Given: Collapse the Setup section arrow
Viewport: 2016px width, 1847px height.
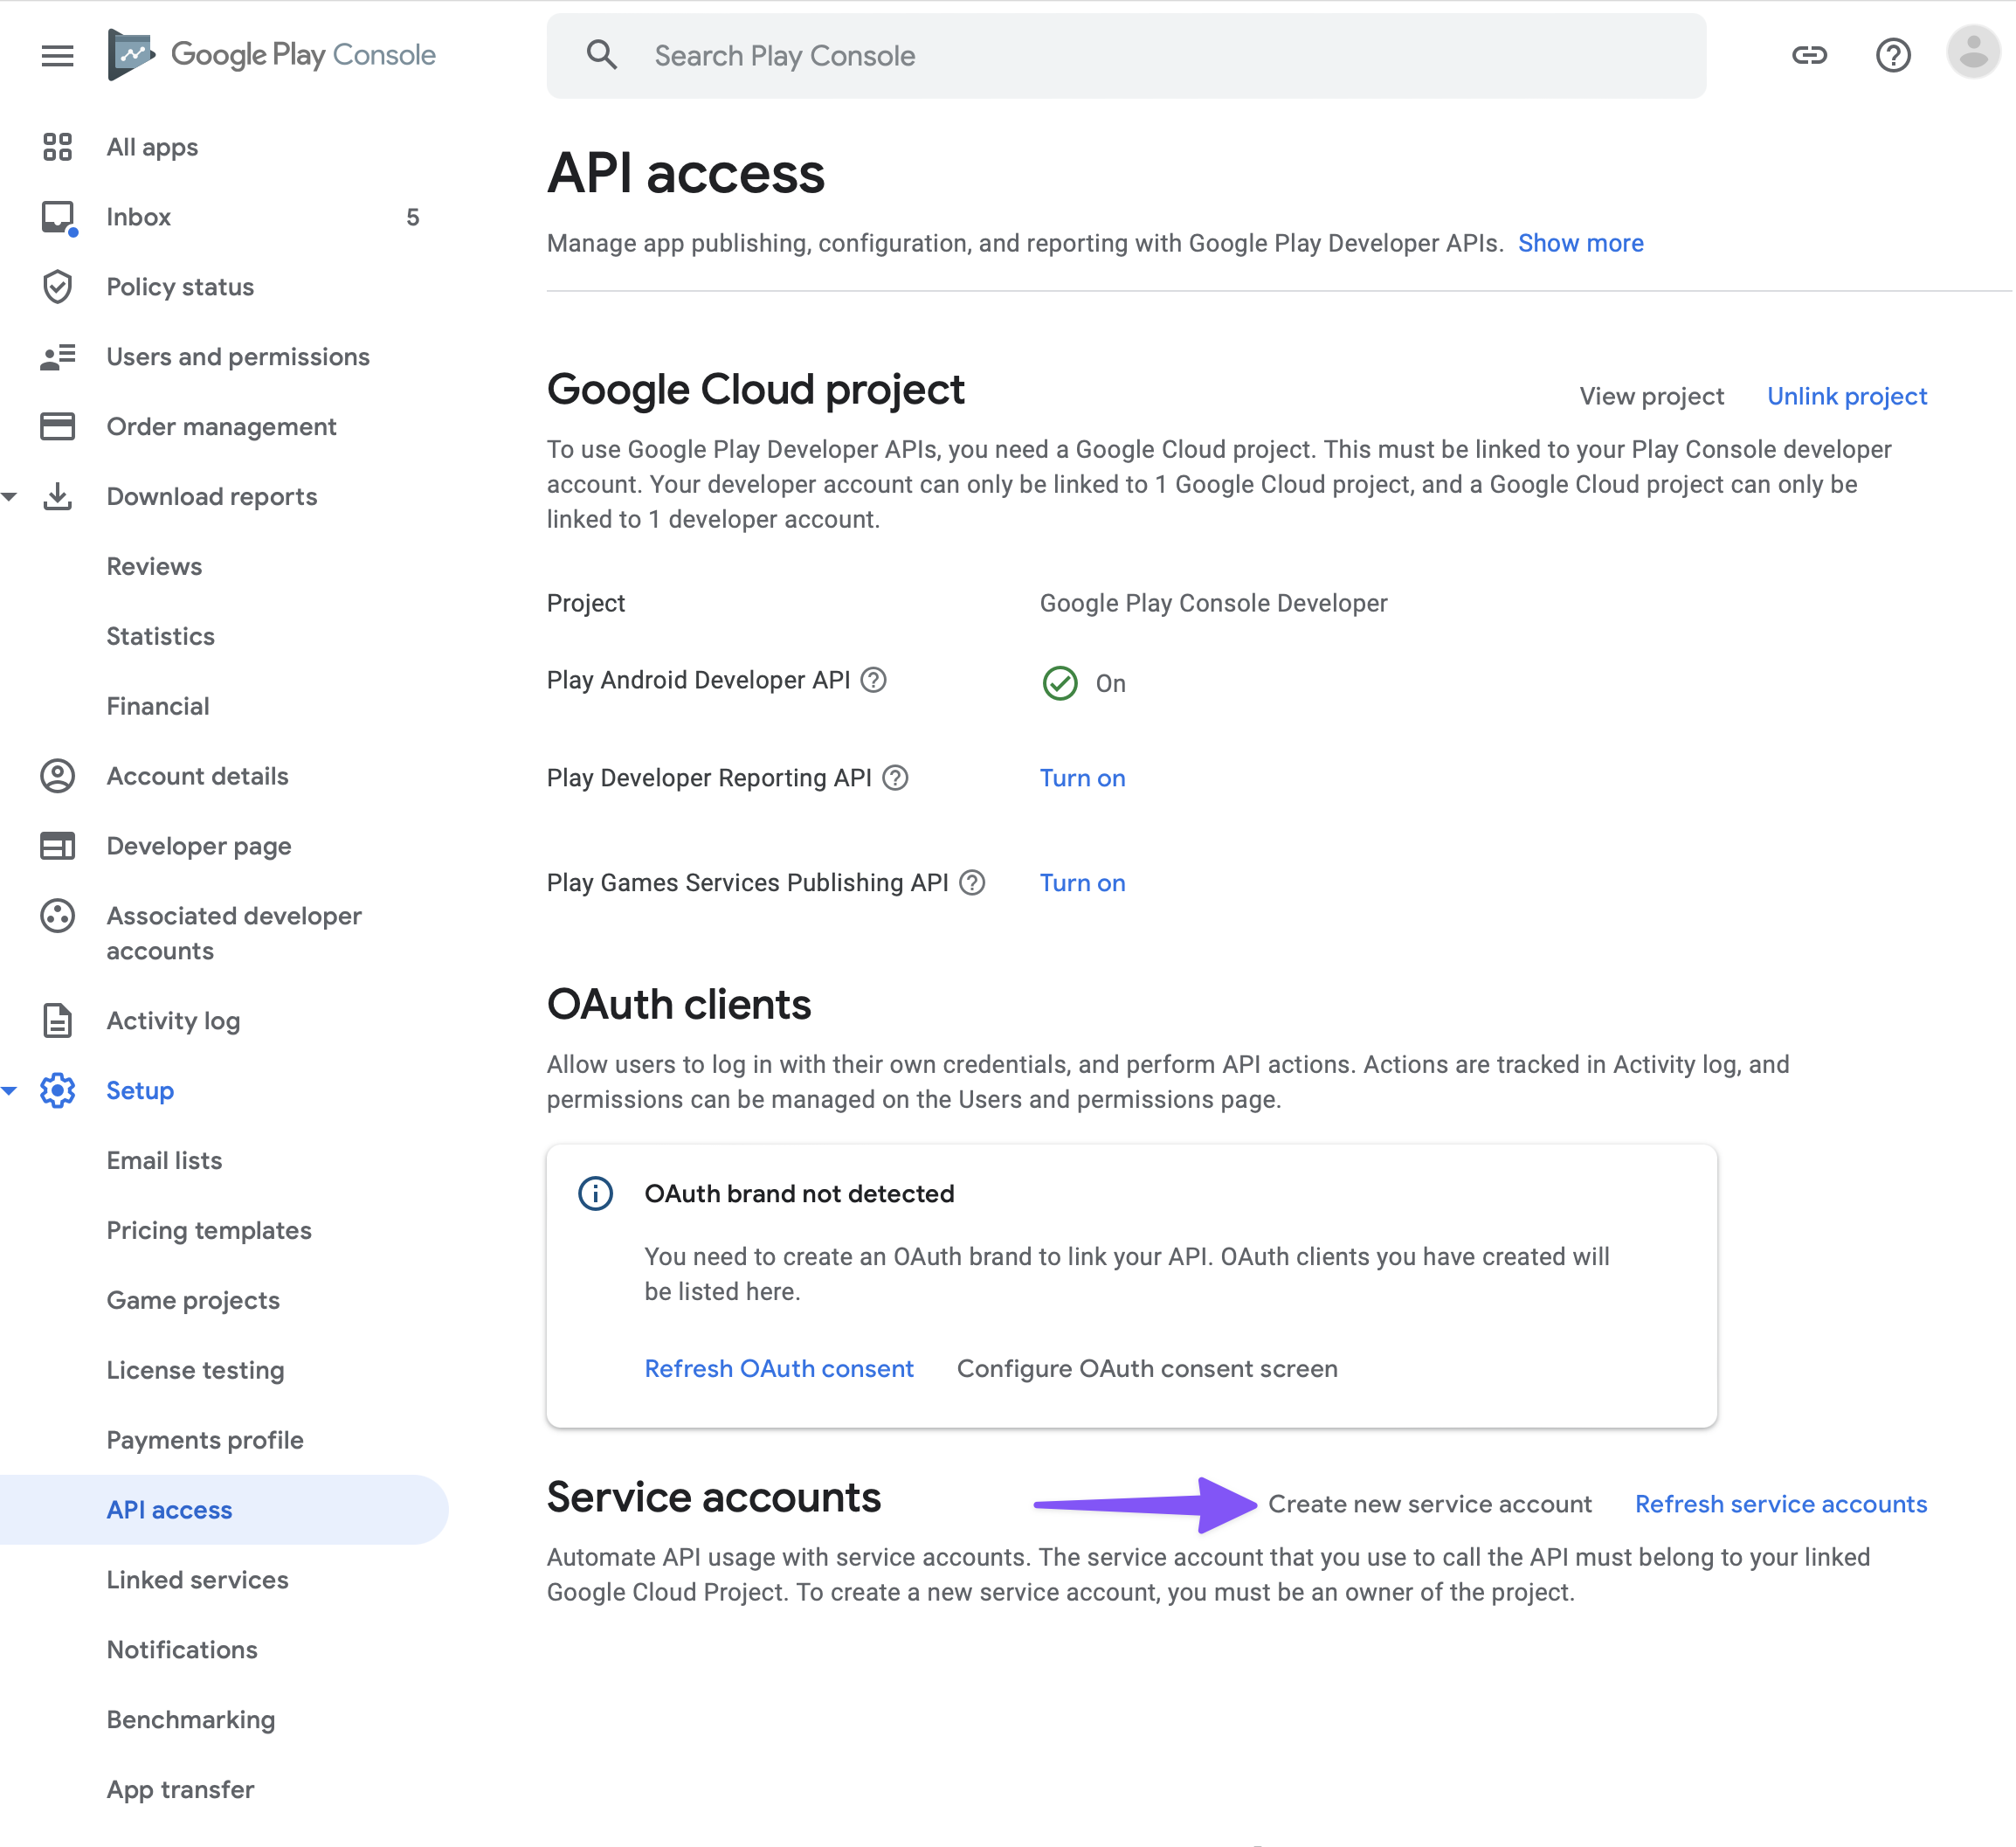Looking at the screenshot, I should (x=10, y=1091).
